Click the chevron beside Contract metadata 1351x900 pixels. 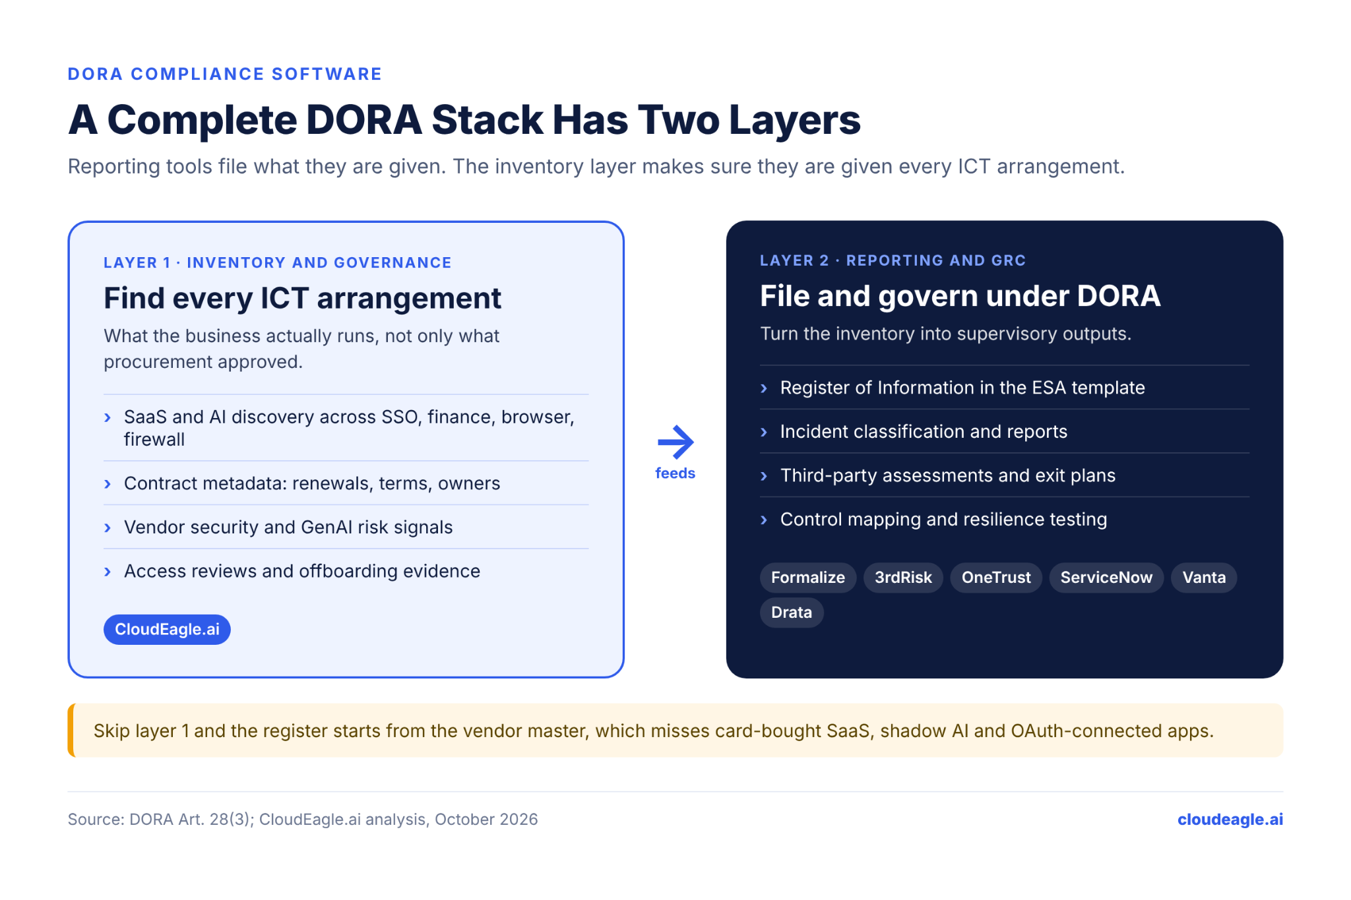108,484
